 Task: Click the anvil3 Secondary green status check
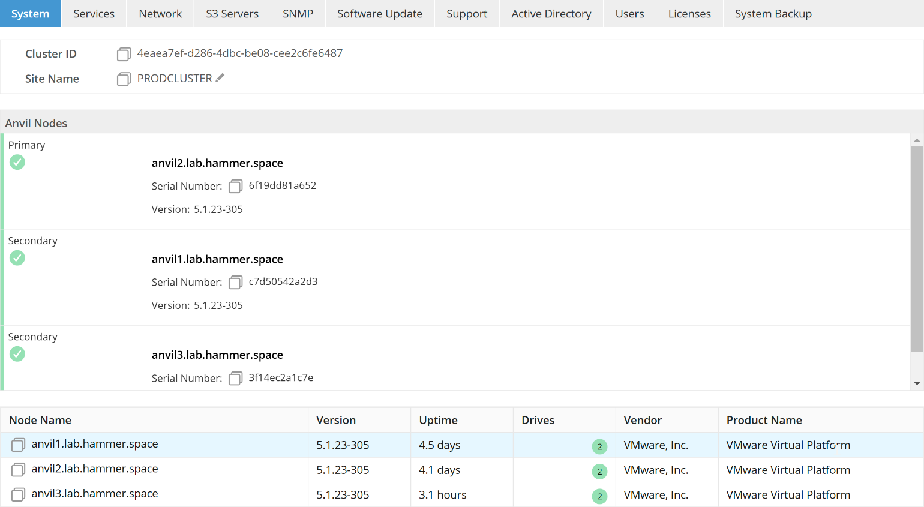click(x=17, y=354)
